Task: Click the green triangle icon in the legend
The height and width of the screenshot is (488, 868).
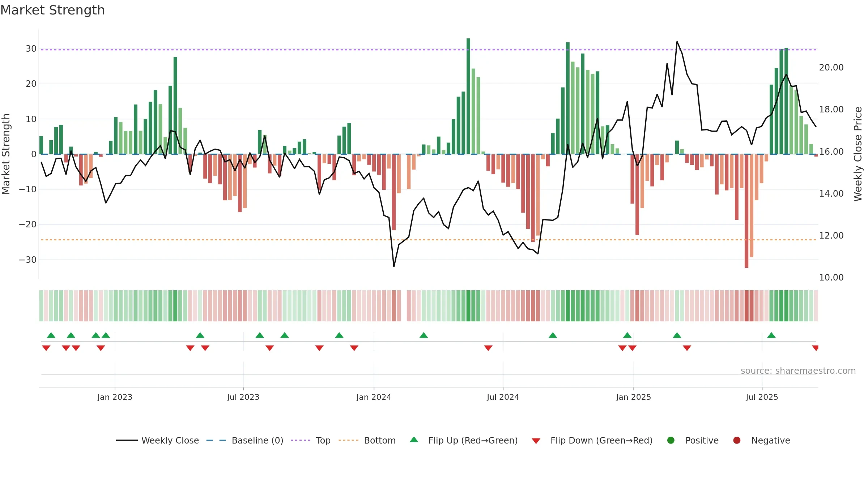Action: click(414, 440)
